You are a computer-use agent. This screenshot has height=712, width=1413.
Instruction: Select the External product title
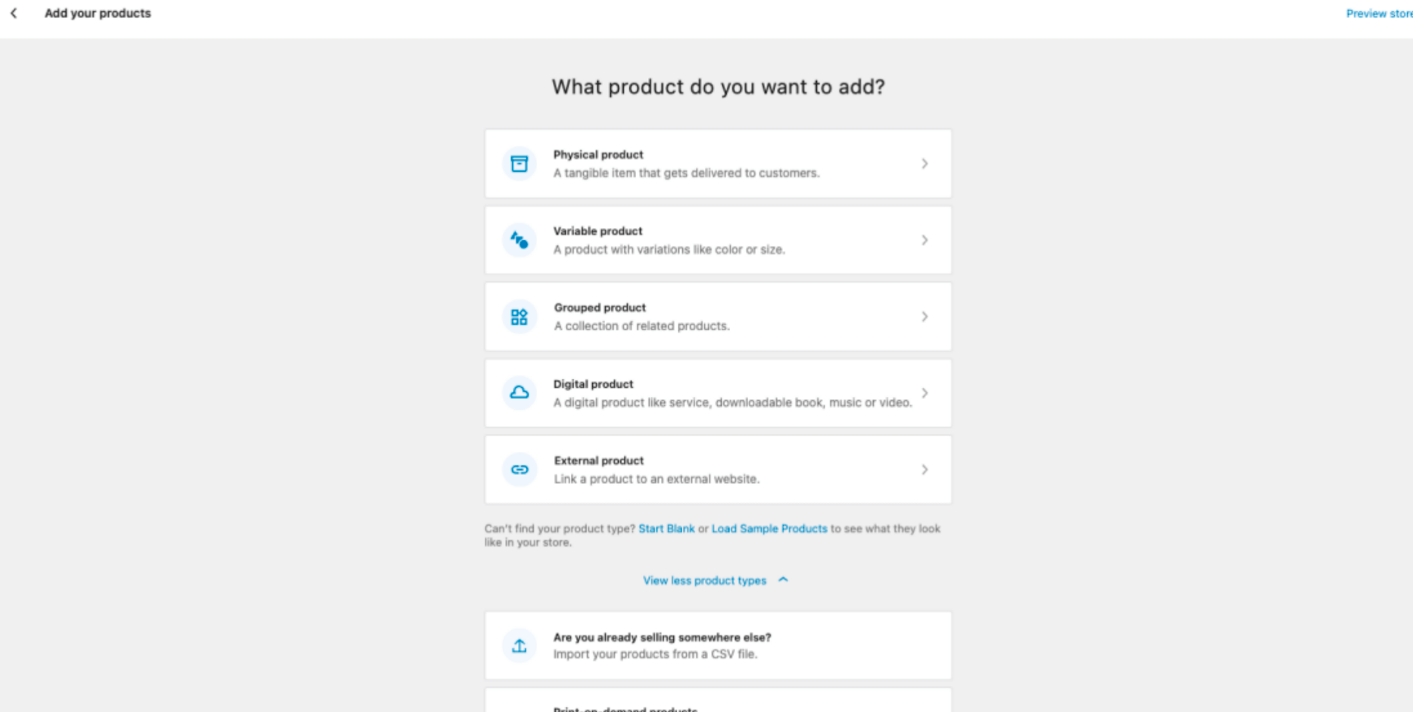tap(599, 461)
